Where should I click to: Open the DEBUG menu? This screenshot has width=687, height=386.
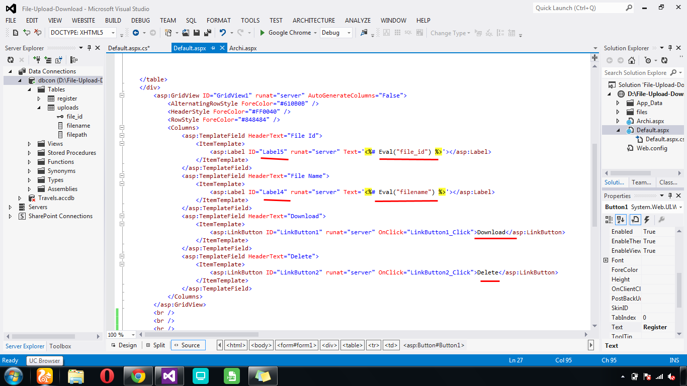coord(141,21)
